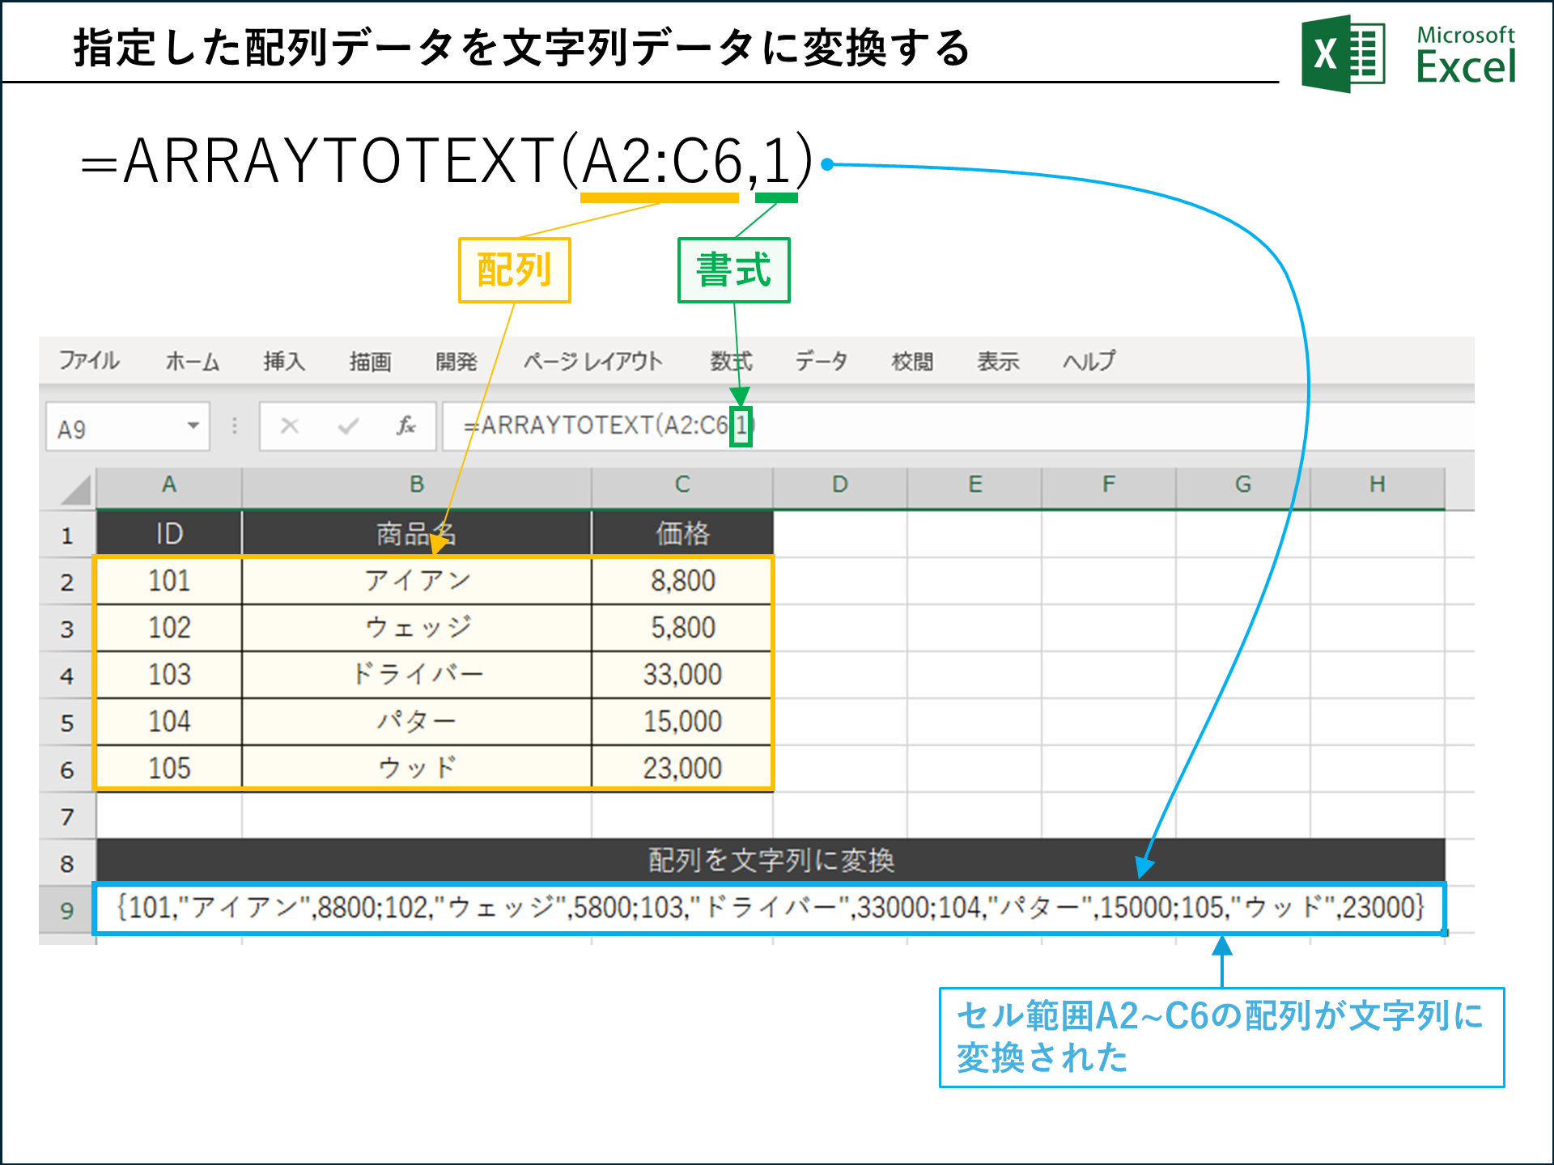Confirm entry with the check mark icon

[x=347, y=426]
